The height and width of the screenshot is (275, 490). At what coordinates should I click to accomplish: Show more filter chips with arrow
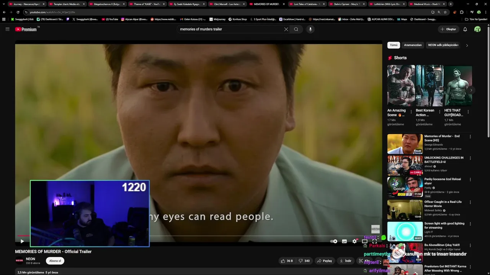(467, 45)
